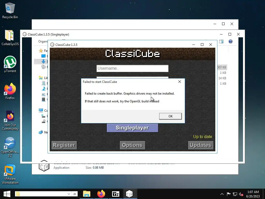The height and width of the screenshot is (199, 265).
Task: Open File Explorer from the taskbar
Action: pos(87,194)
